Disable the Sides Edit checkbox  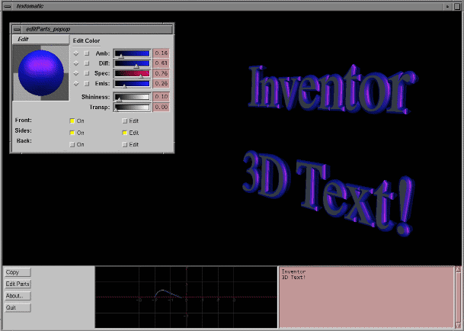pyautogui.click(x=125, y=133)
